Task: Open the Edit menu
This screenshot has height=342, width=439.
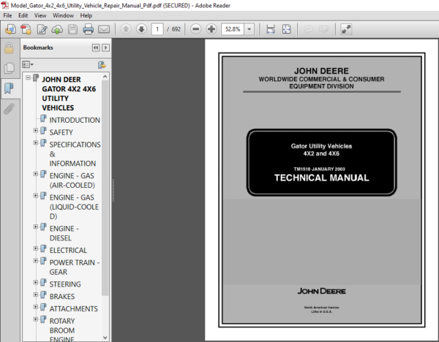Action: (x=23, y=15)
